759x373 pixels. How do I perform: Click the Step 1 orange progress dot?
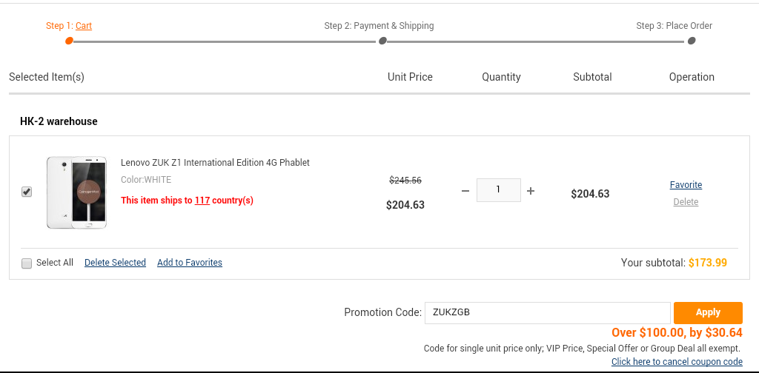tap(69, 41)
